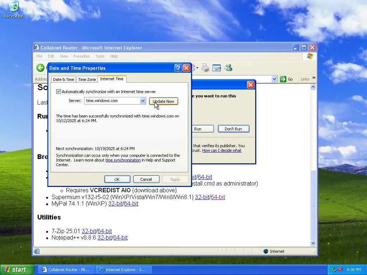The height and width of the screenshot is (275, 367).
Task: Click the Supermium 32-bit download link
Action: point(202,197)
